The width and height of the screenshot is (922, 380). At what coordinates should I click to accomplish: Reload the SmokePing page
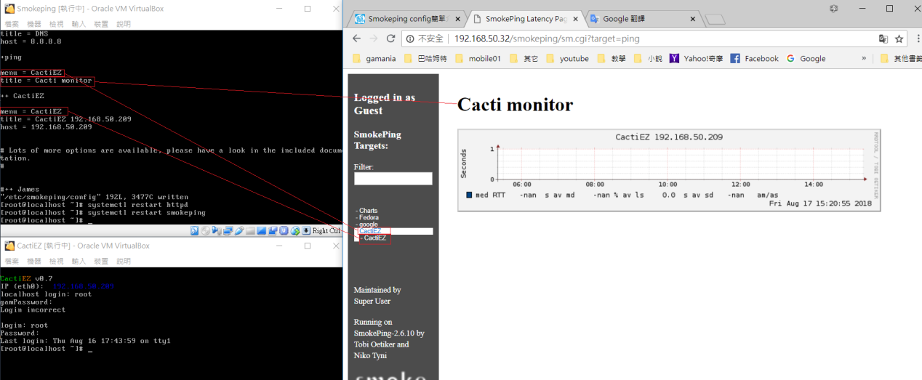(x=391, y=39)
